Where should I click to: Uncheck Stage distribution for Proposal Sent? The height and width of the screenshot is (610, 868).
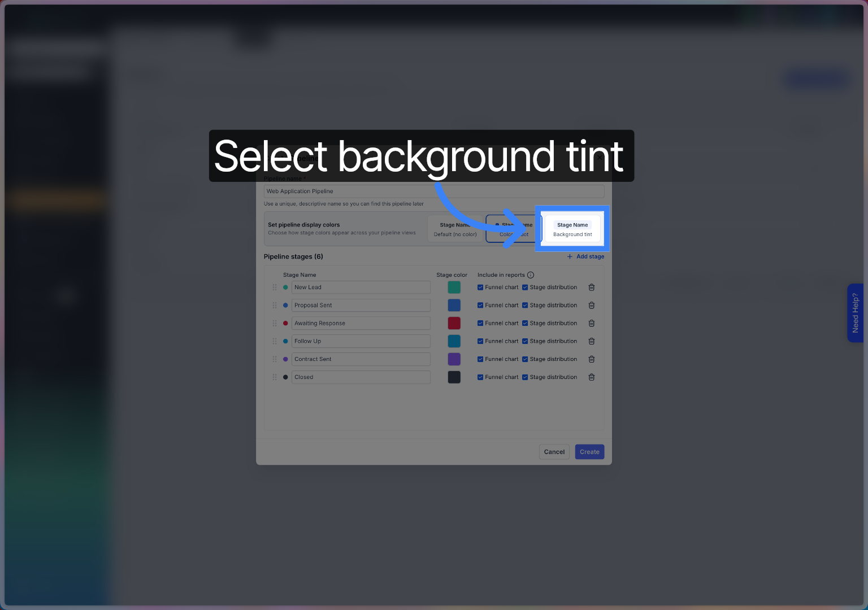[x=525, y=306]
